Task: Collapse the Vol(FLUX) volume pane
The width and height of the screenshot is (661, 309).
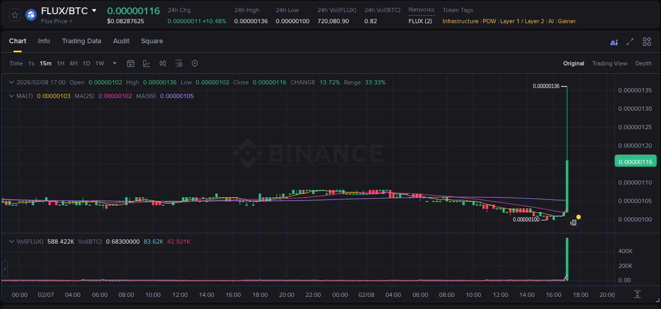Action: (x=12, y=241)
